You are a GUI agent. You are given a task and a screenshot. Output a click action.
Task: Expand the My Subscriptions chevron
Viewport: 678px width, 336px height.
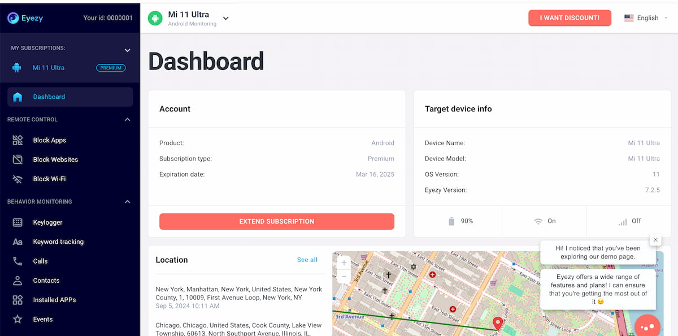point(127,50)
